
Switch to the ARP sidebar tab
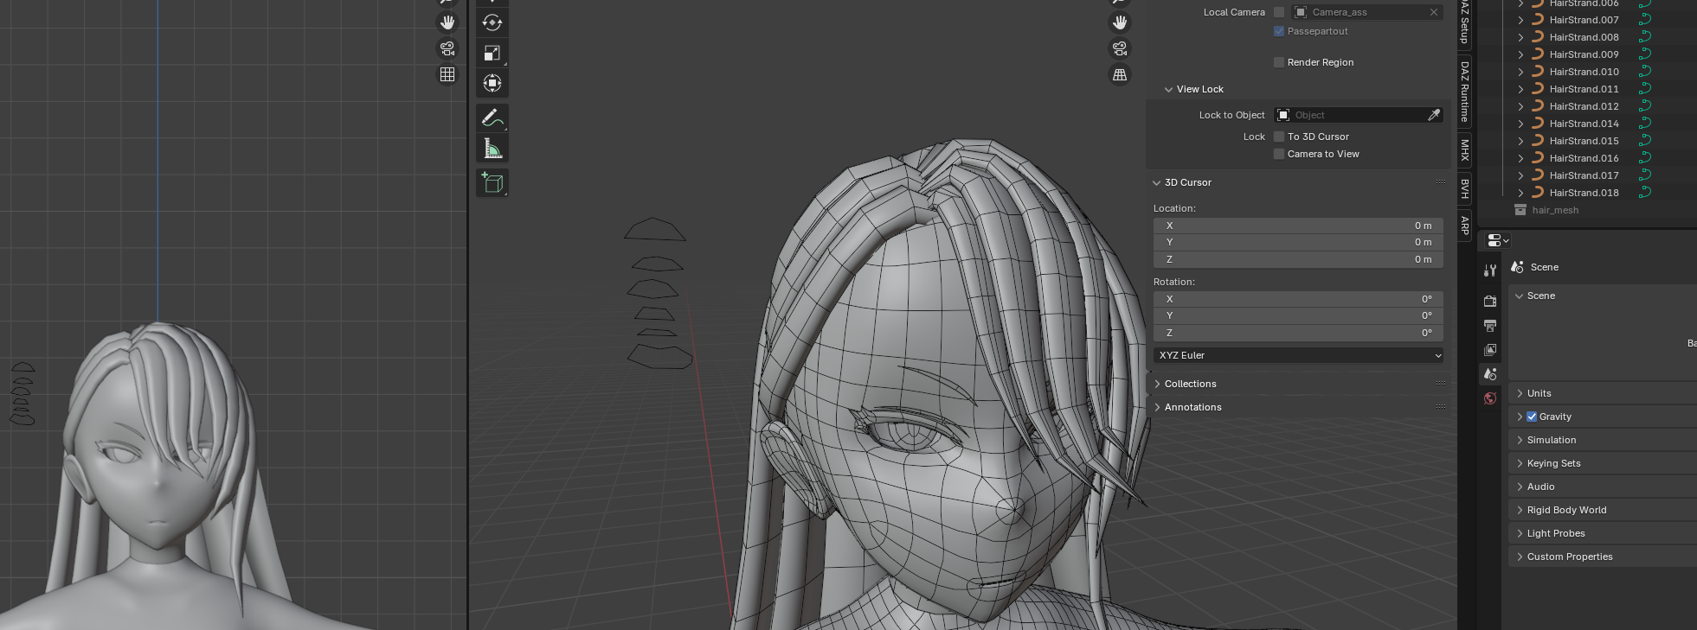1464,226
